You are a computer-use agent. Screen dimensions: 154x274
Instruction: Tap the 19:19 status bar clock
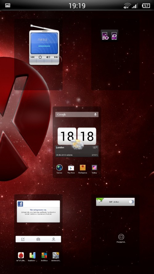(77, 6)
